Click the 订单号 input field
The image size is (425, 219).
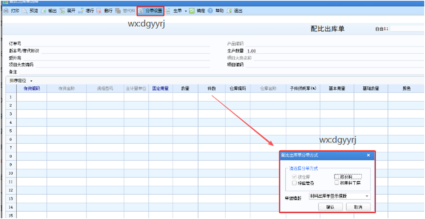pos(116,43)
